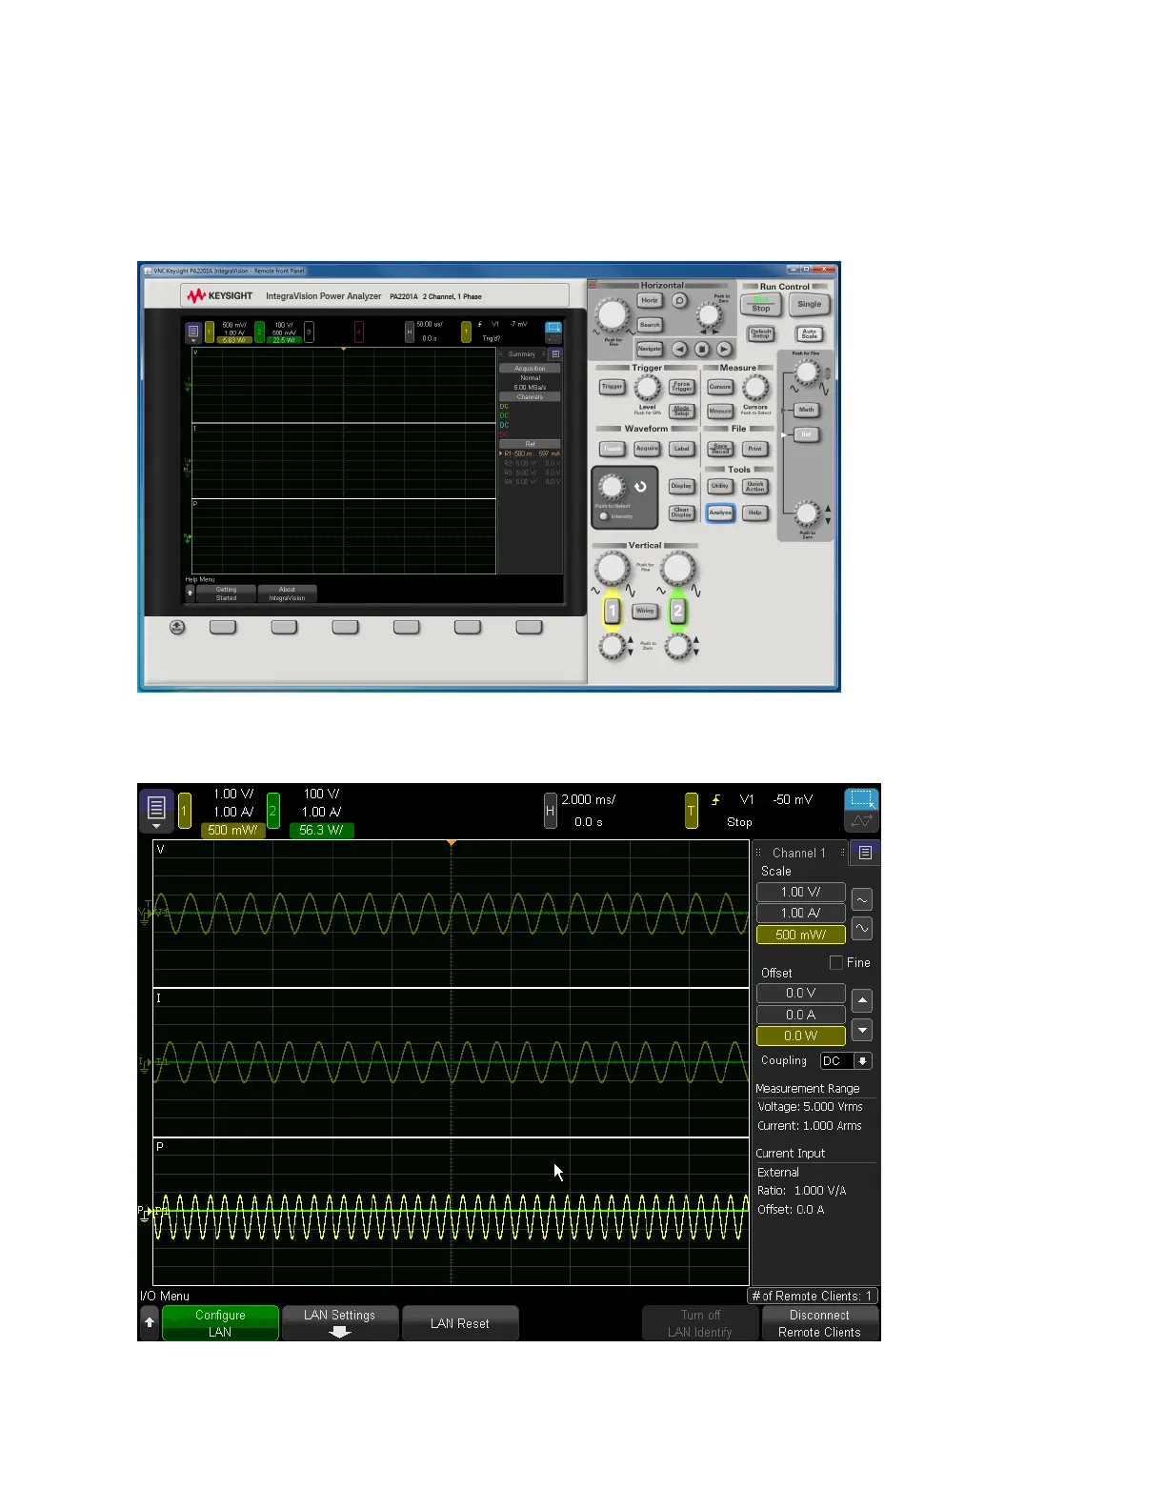Click the About IntegraVision softkey
The image size is (1166, 1509).
287,594
